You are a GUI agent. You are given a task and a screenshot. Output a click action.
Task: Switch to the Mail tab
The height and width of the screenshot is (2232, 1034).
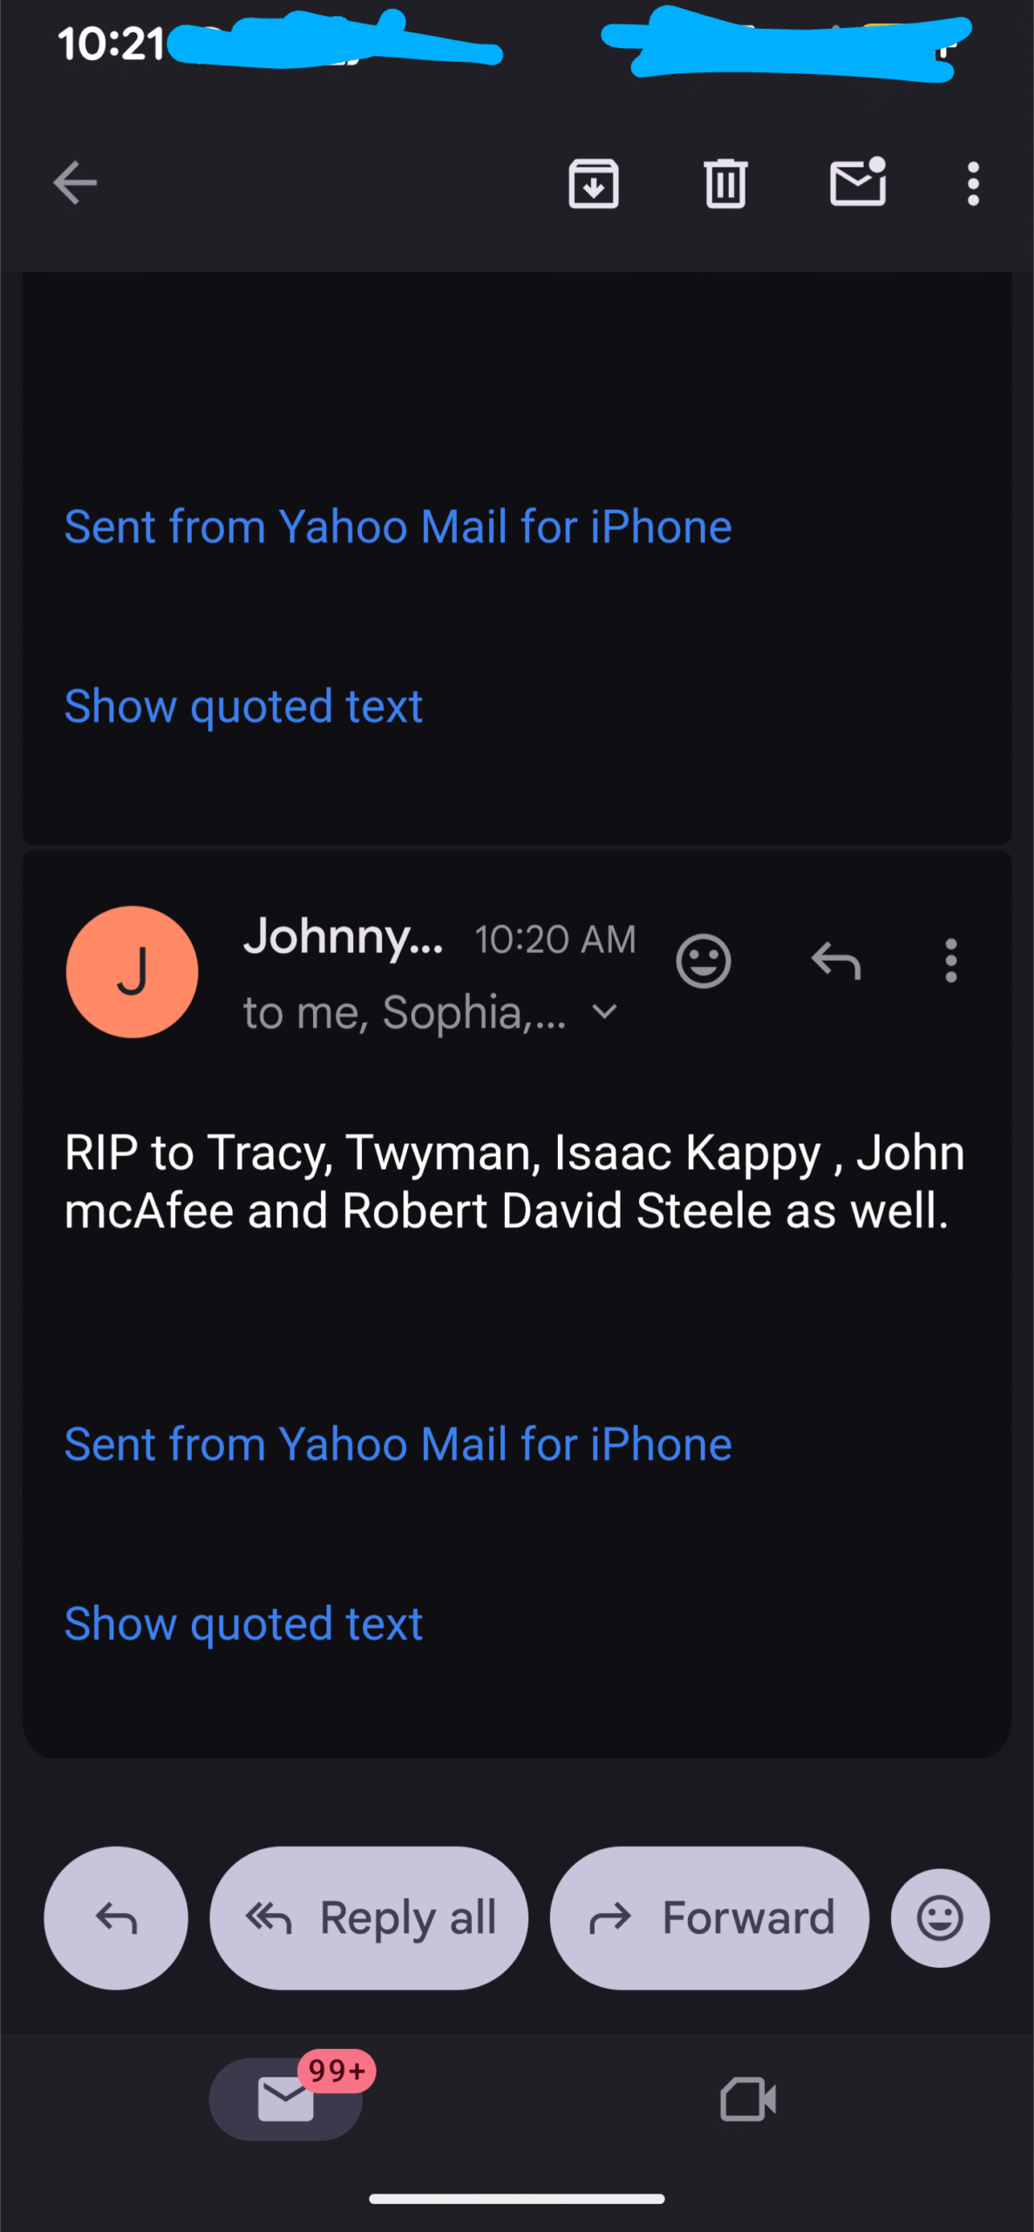coord(286,2098)
